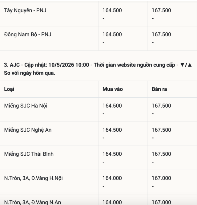Click Đông Nam Bộ sell price 167.500
This screenshot has height=205, width=197.
[161, 35]
